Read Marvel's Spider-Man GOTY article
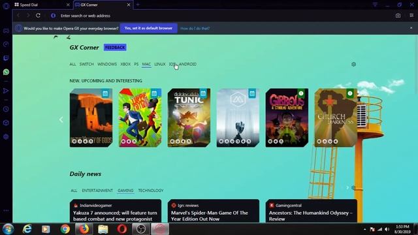418x235 pixels. 214,211
